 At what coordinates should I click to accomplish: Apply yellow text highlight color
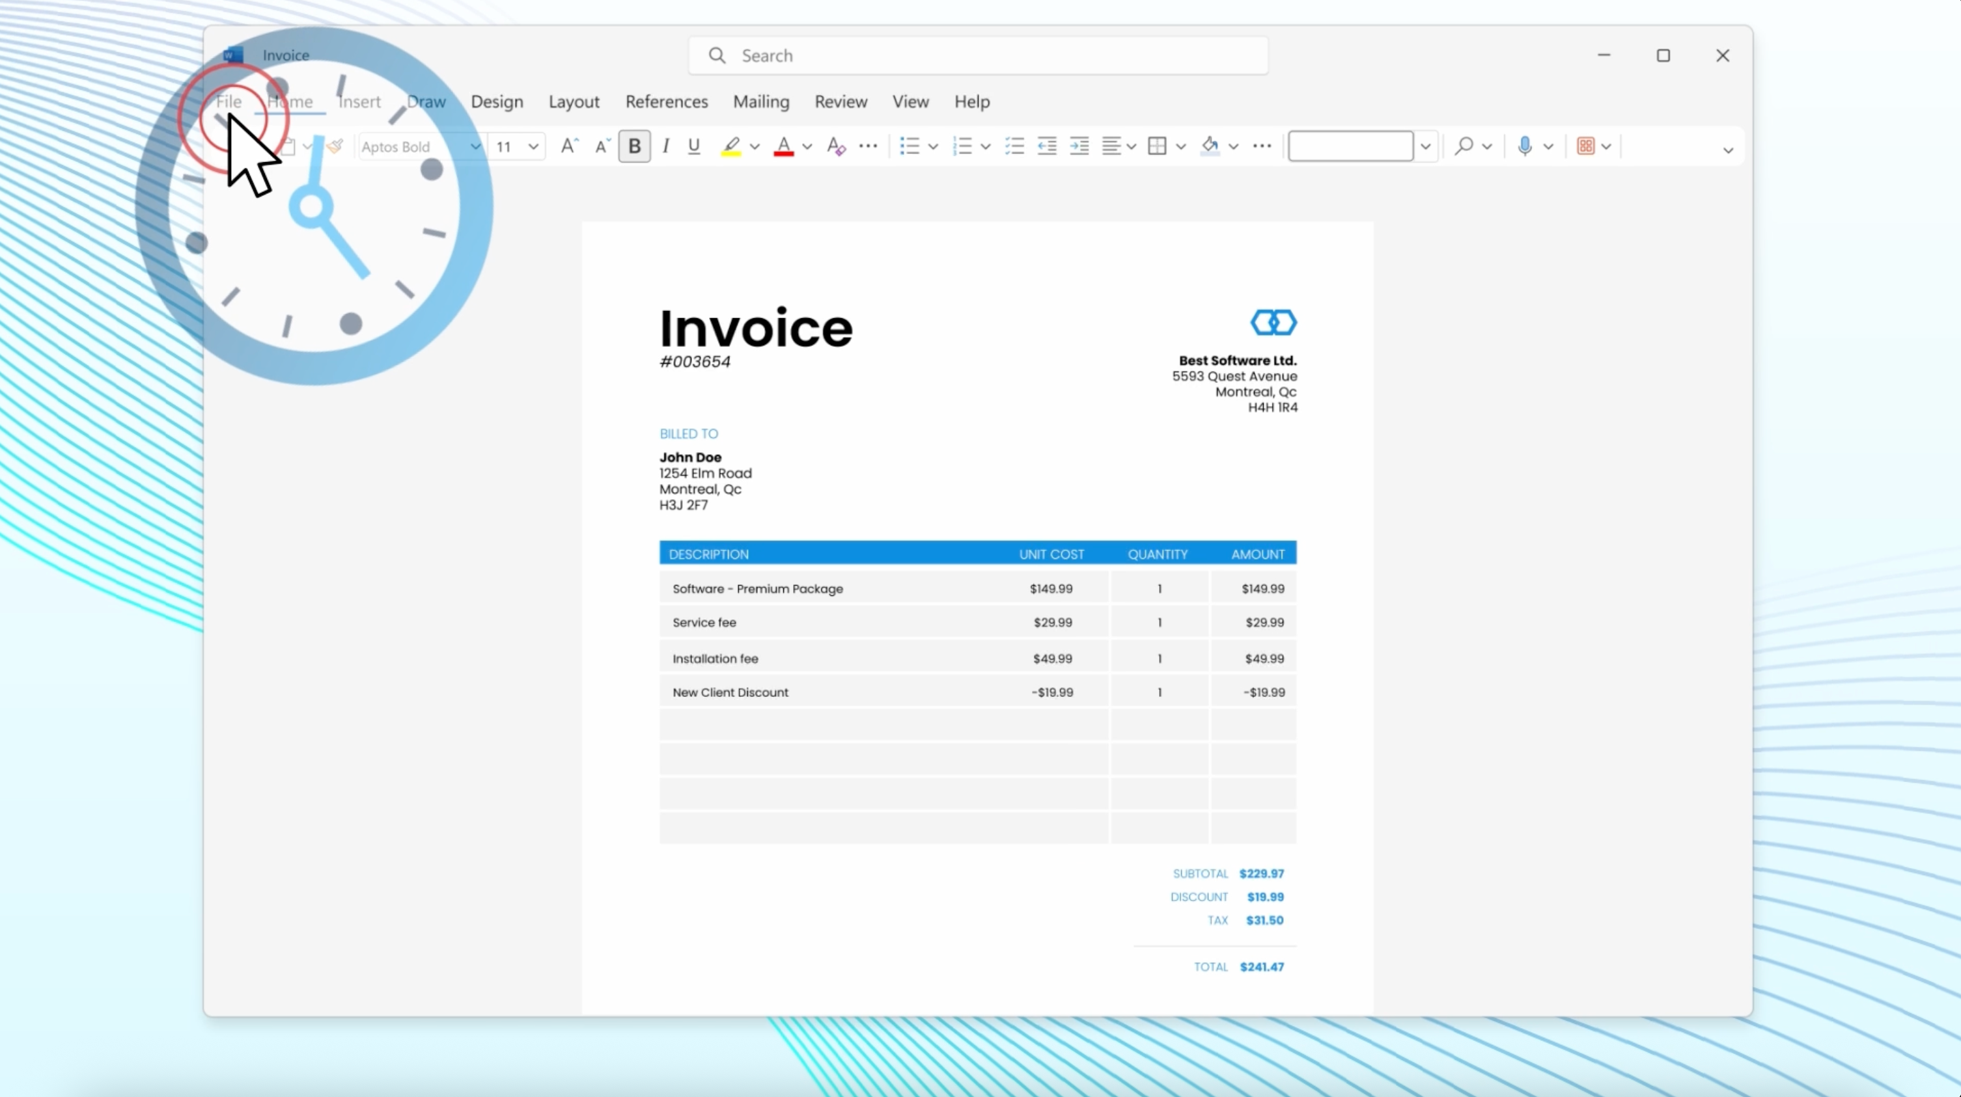(730, 146)
